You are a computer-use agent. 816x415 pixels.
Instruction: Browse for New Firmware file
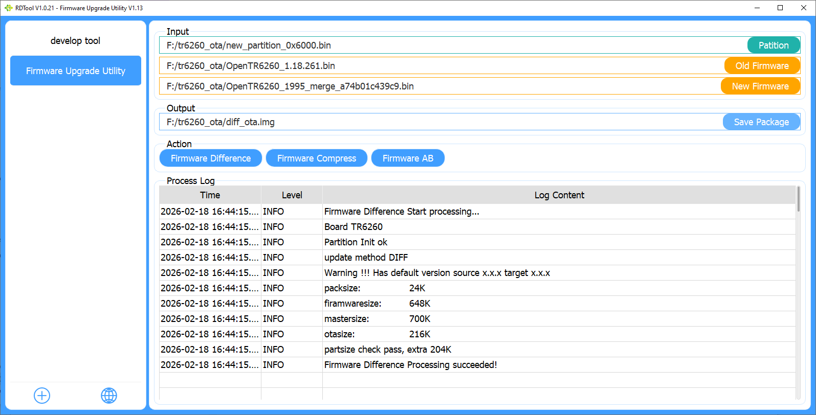tap(760, 86)
